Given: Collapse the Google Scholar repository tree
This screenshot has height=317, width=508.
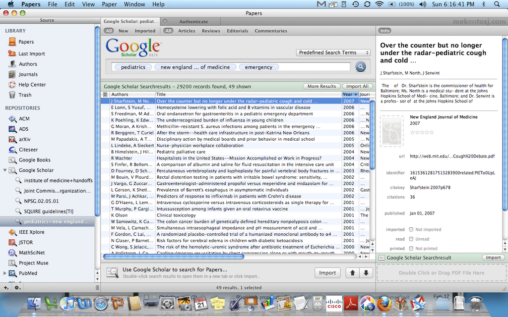Looking at the screenshot, I should [x=4, y=170].
